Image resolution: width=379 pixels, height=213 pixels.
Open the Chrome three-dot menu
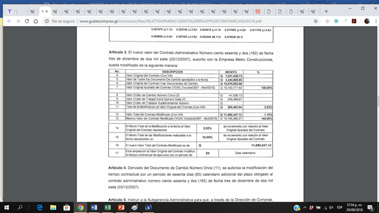click(376, 21)
